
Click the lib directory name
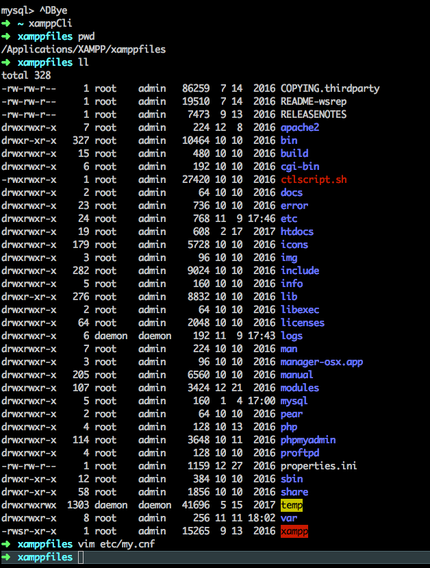coord(289,297)
